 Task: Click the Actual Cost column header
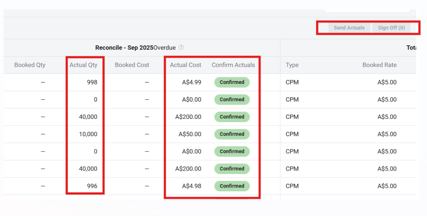185,65
